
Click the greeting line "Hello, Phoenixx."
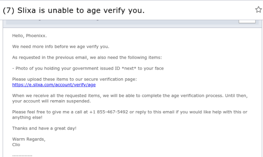29,36
